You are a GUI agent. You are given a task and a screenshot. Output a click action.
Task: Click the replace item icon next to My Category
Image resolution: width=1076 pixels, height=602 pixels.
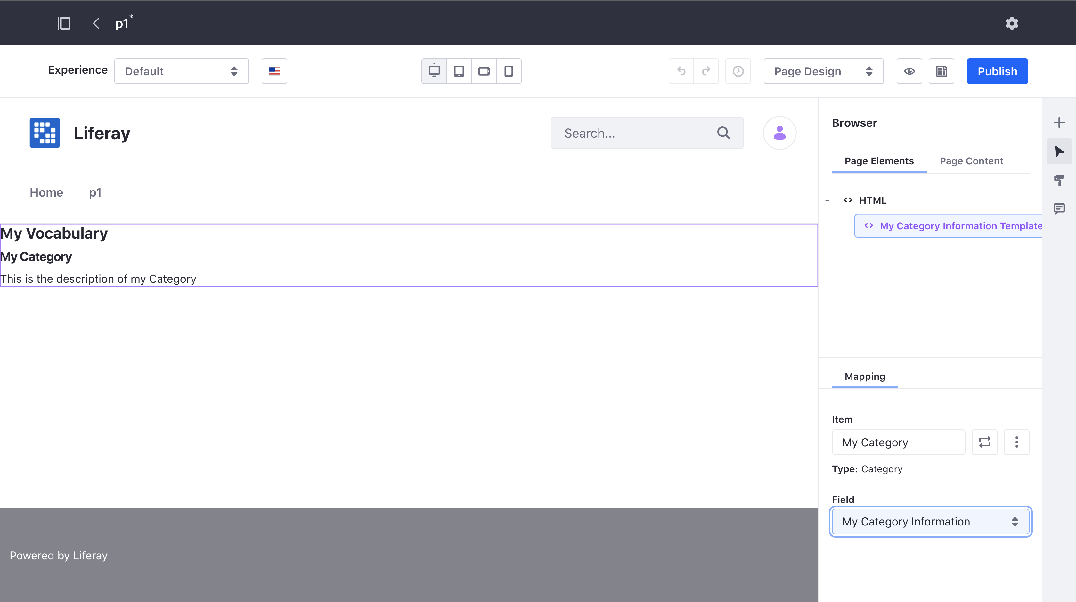[x=984, y=442]
